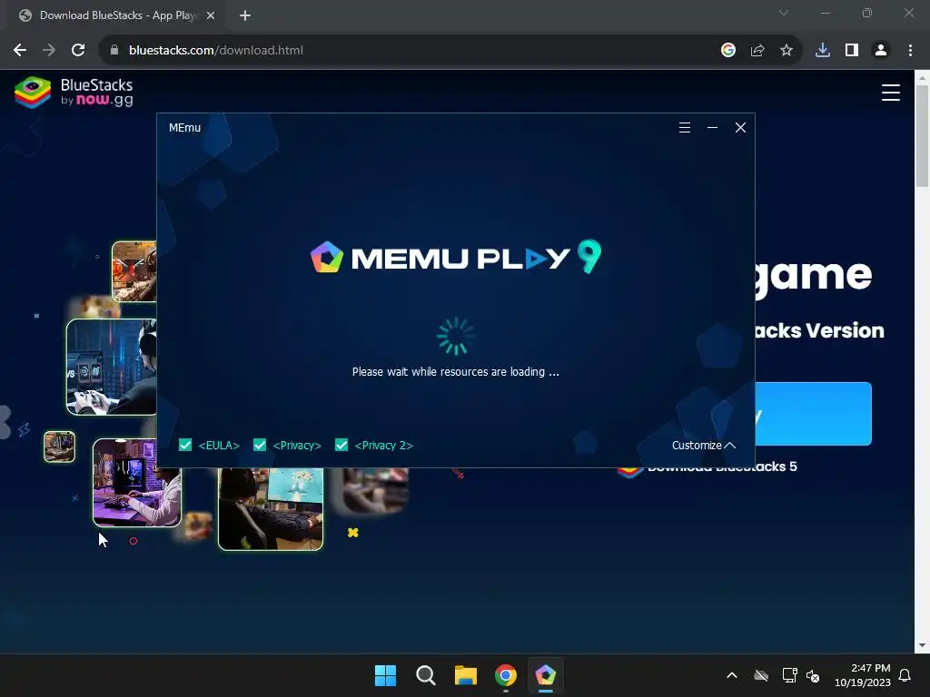Image resolution: width=930 pixels, height=697 pixels.
Task: Click the page vertical scrollbar thumb
Action: point(923,136)
